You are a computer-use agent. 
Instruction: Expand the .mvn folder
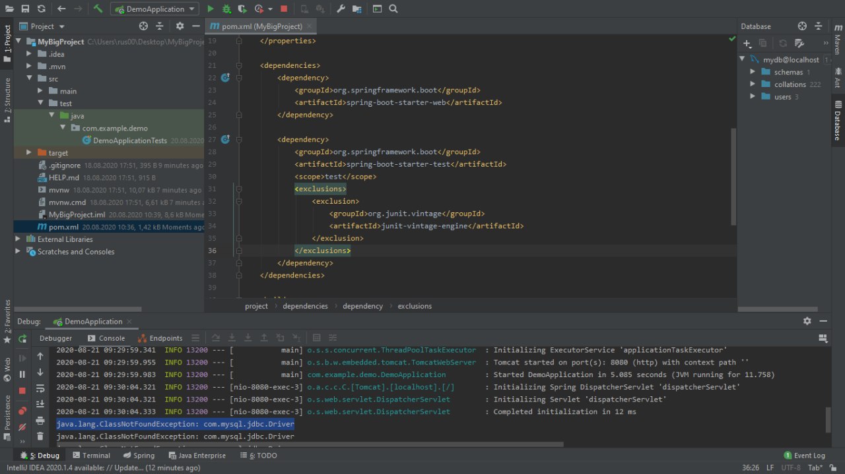tap(29, 67)
